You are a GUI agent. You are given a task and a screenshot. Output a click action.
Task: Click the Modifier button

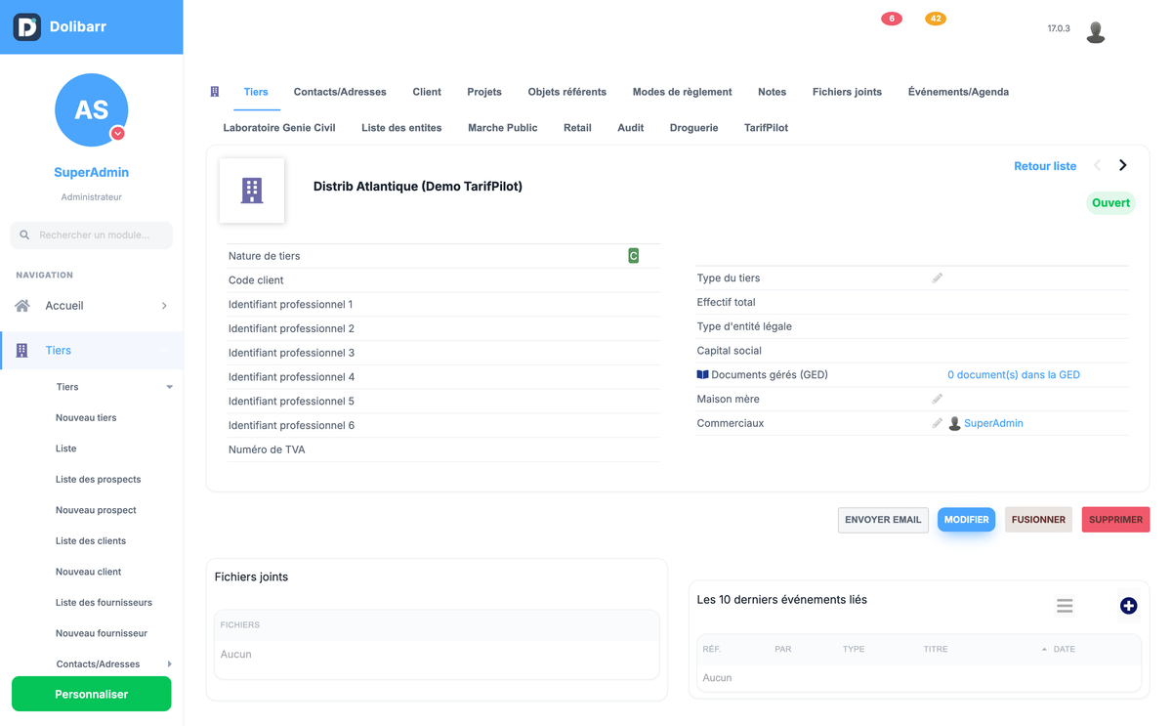tap(966, 520)
